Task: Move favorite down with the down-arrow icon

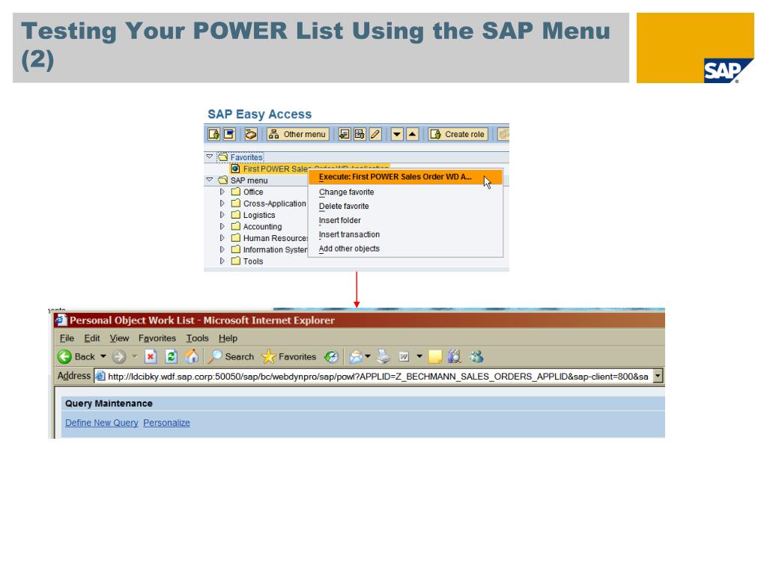Action: pos(397,134)
